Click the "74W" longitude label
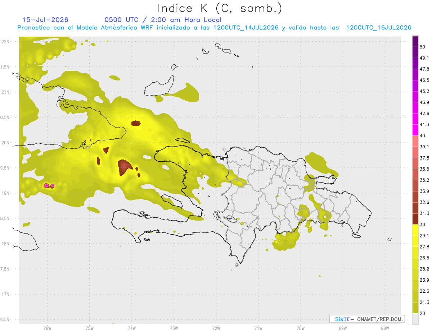Image resolution: width=432 pixels, height=333 pixels. click(131, 328)
